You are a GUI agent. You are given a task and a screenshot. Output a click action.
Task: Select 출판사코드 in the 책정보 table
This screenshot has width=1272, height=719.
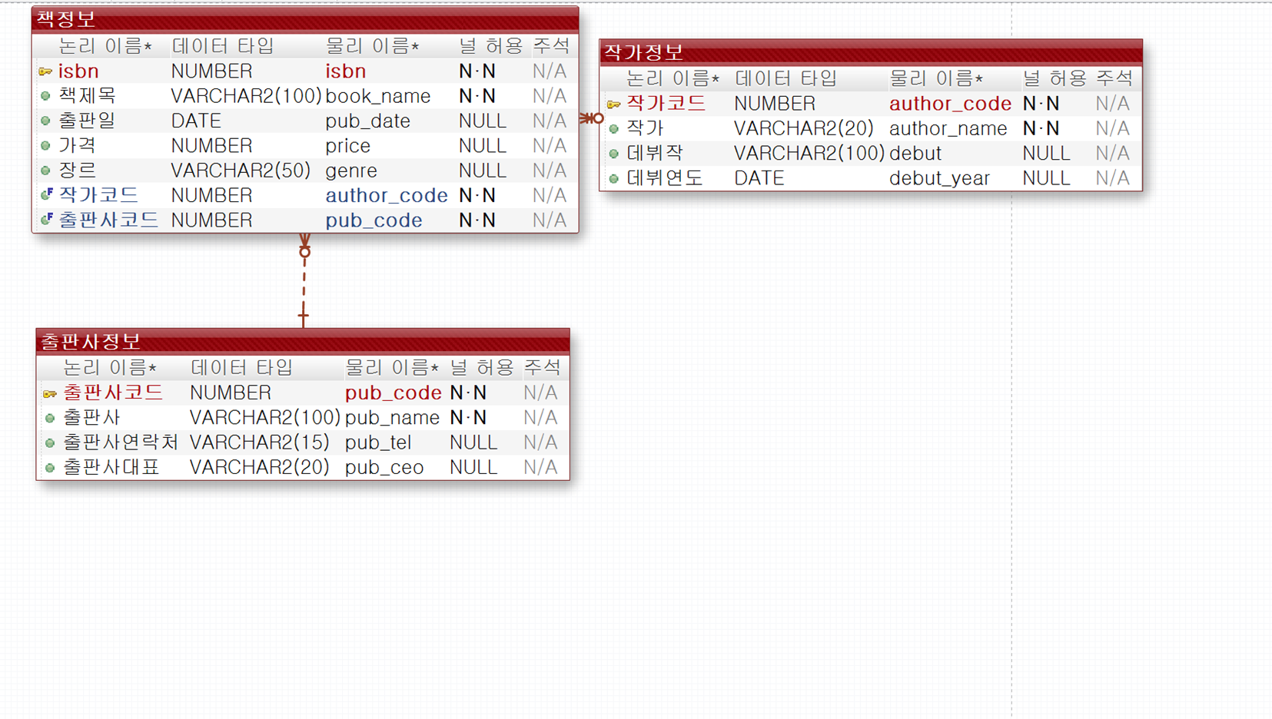coord(108,220)
